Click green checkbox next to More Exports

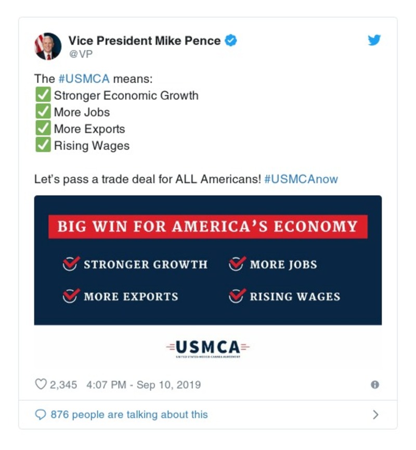tap(43, 129)
